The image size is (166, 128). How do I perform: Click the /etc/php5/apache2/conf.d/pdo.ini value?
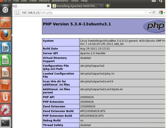coord(101,89)
